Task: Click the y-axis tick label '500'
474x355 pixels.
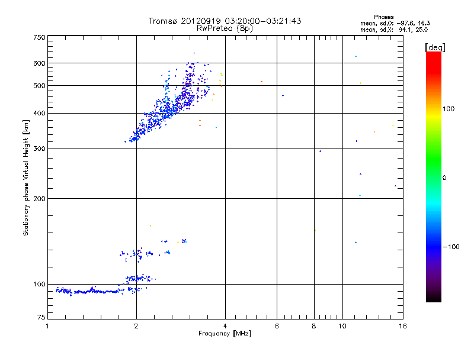Action: (39, 86)
